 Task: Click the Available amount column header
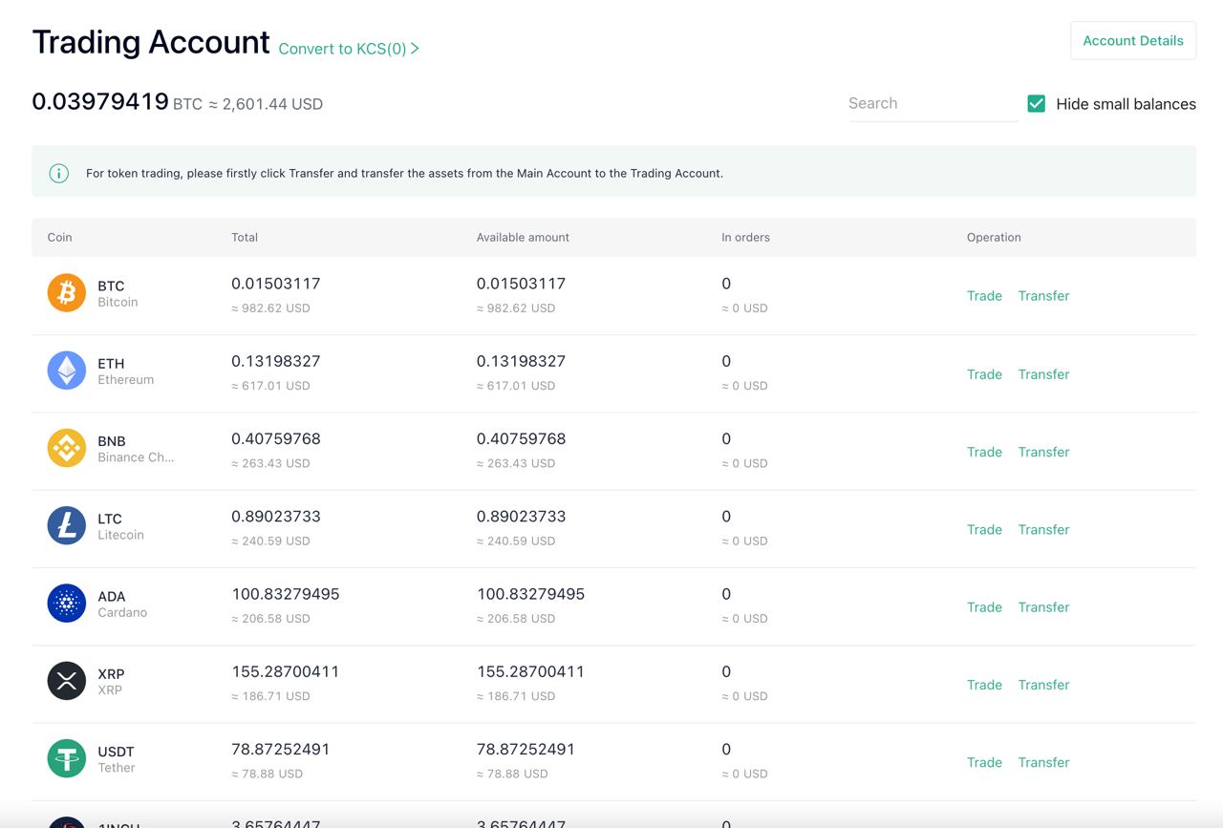[523, 237]
